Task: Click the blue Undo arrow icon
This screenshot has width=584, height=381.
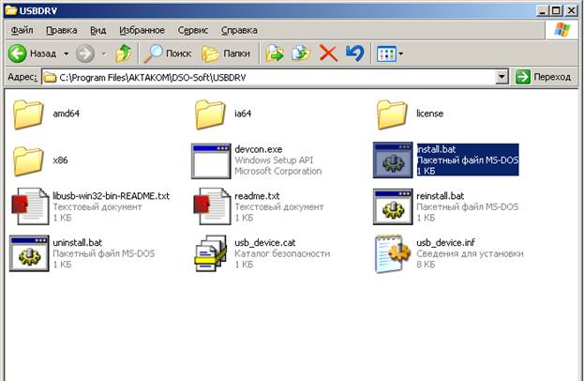Action: pyautogui.click(x=354, y=53)
